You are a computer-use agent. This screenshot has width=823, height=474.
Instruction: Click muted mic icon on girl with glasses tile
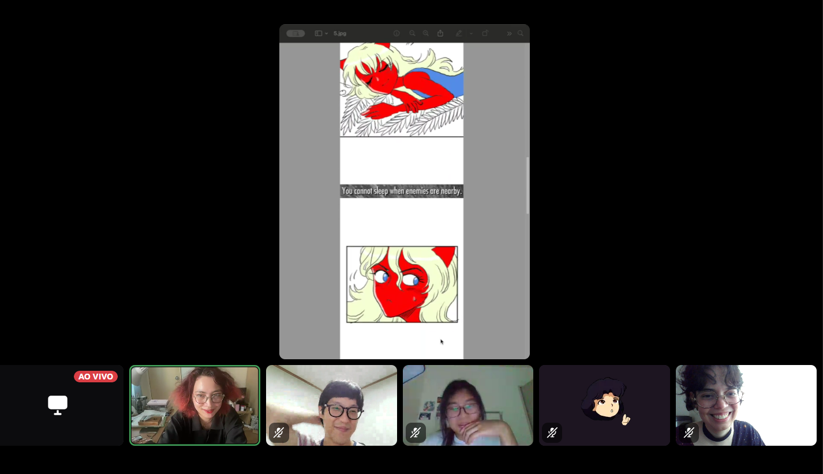point(416,432)
